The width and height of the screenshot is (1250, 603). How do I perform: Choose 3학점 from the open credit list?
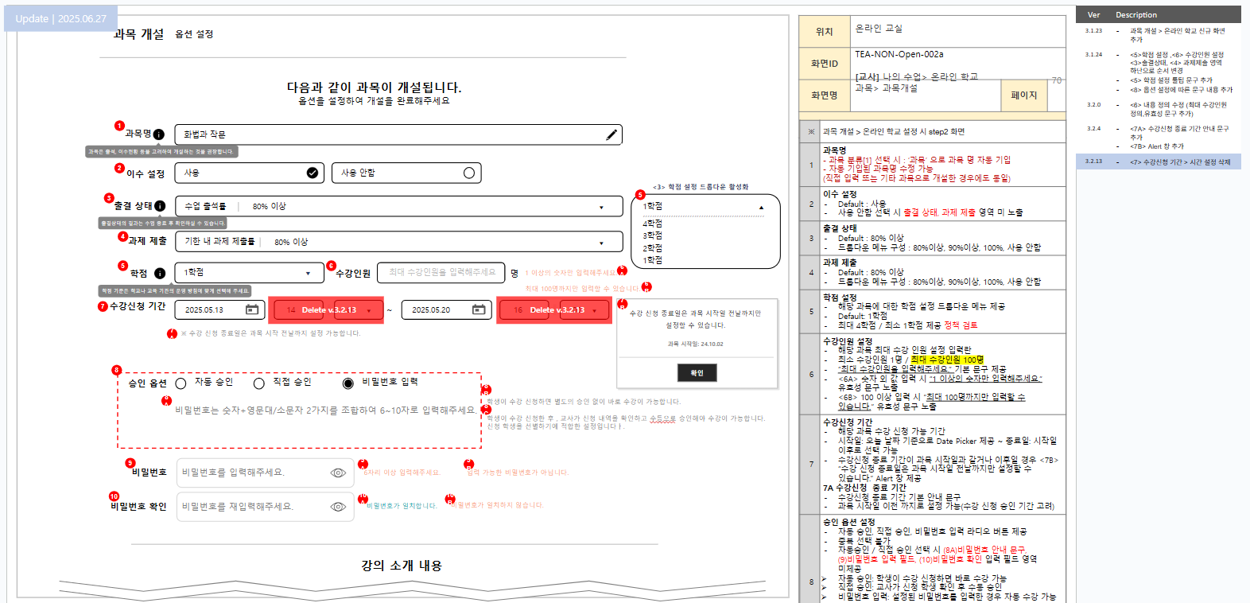[x=653, y=236]
